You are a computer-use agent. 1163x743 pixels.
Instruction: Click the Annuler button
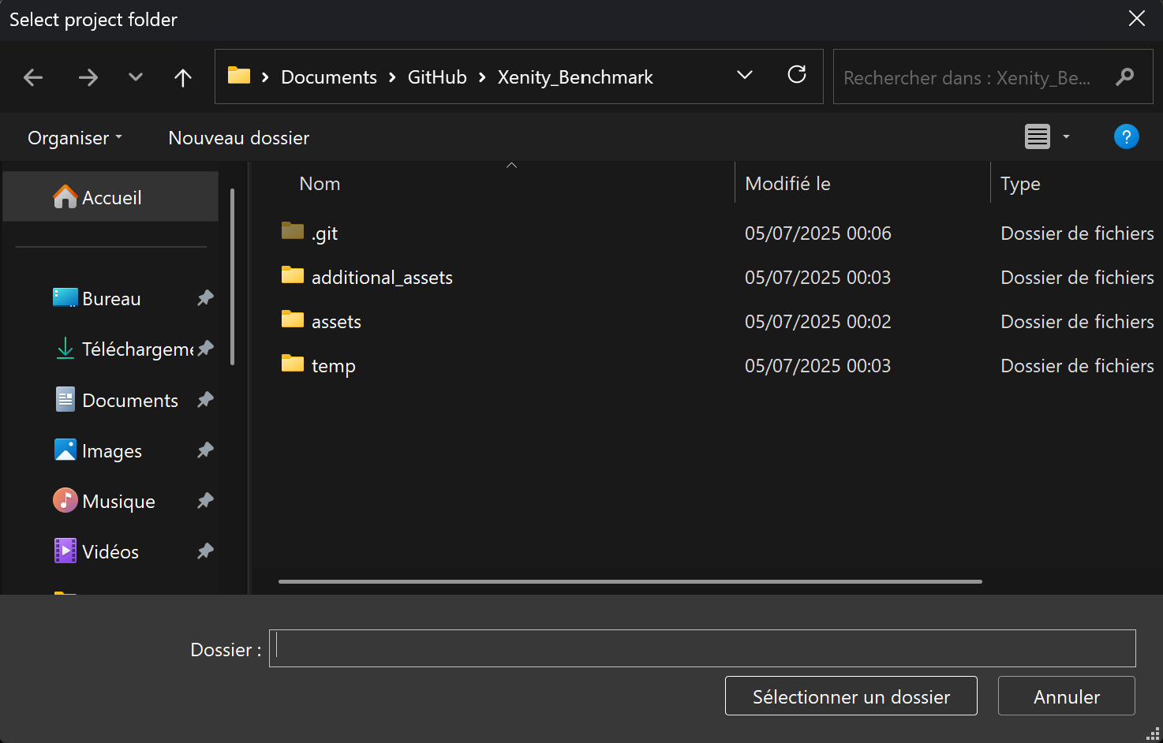coord(1067,696)
